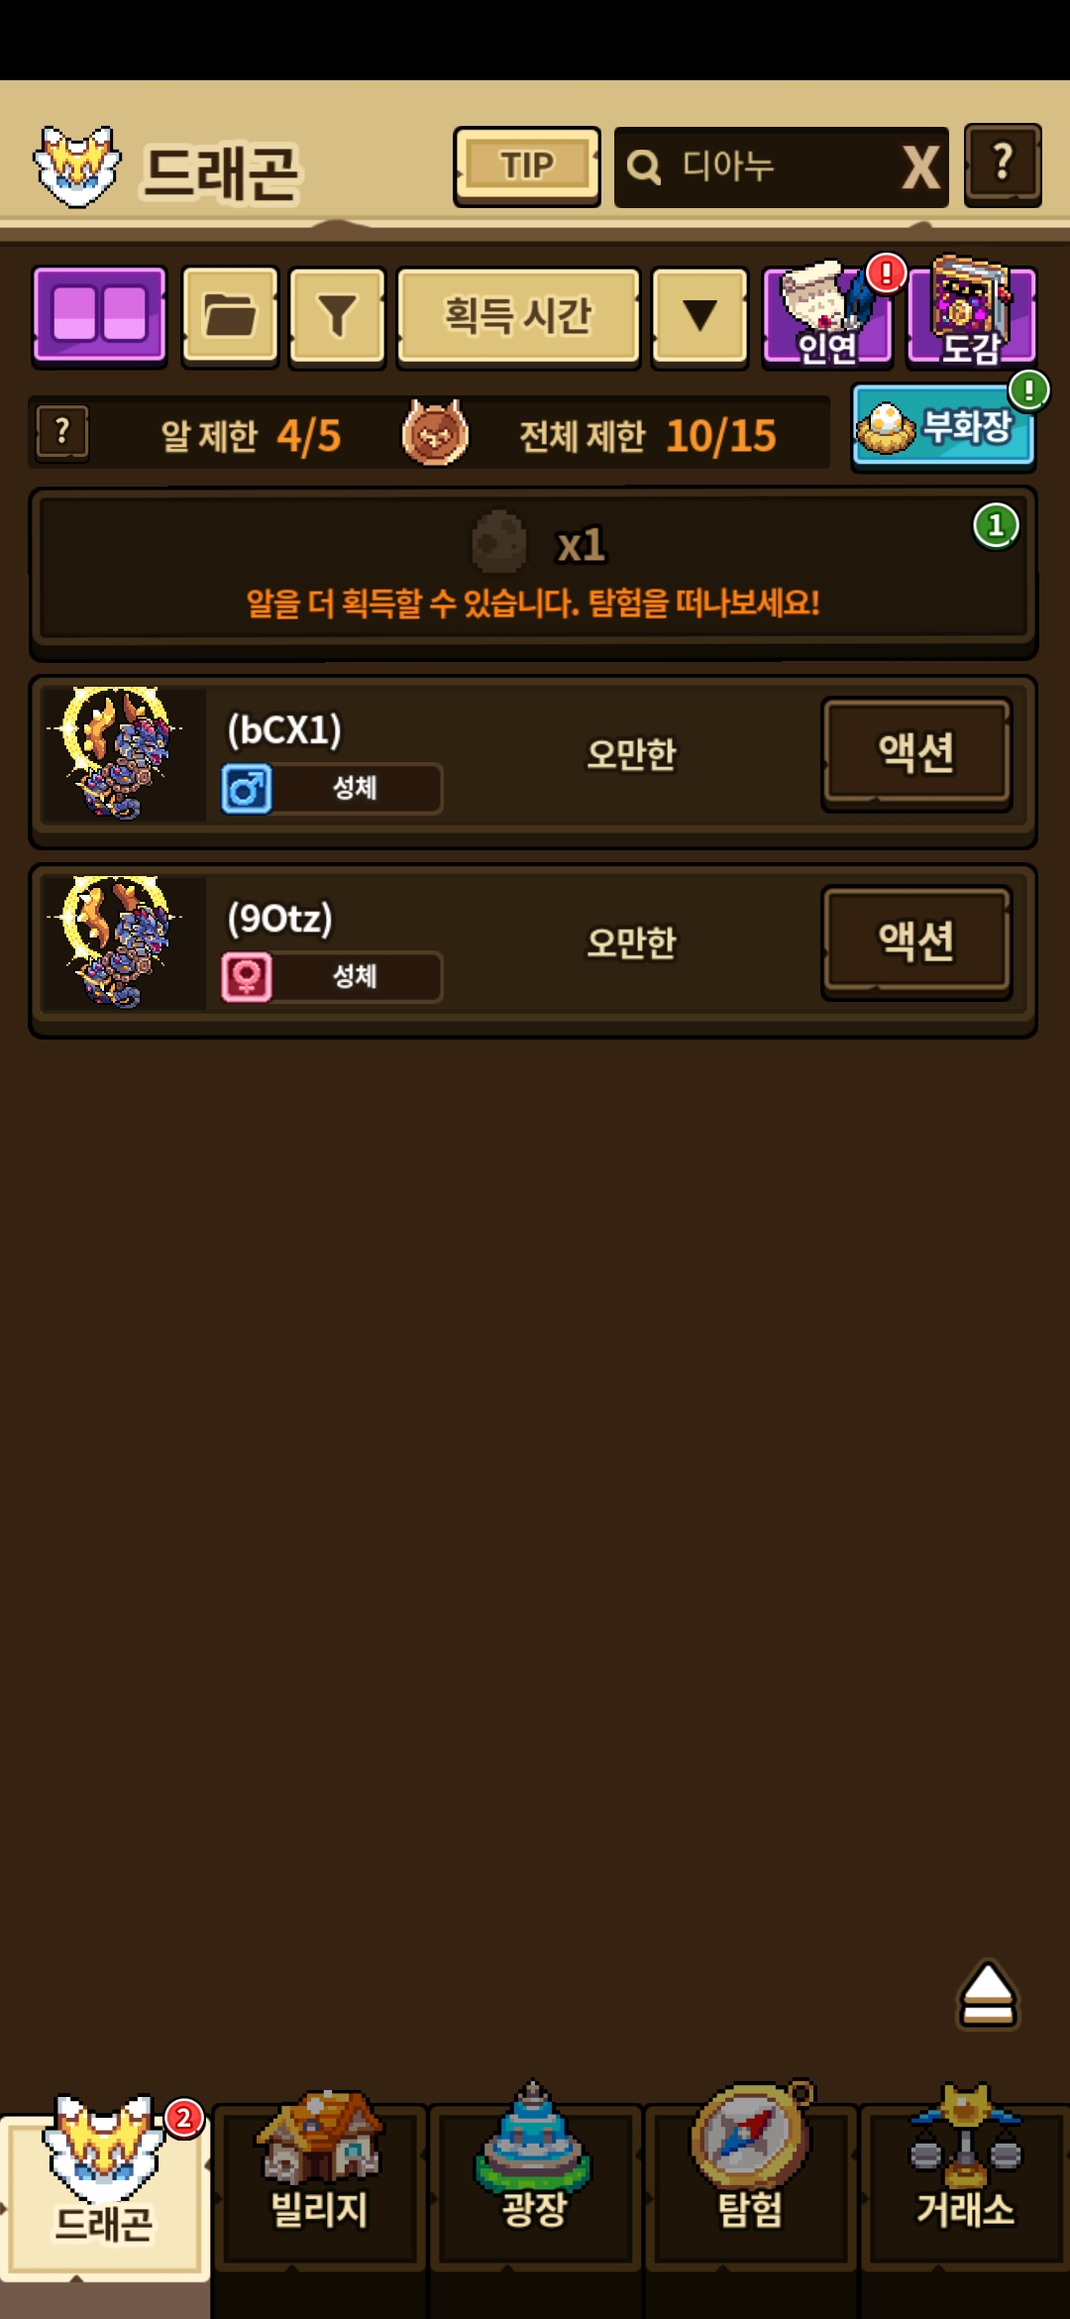Screen dimensions: 1070x2319
Task: Switch to the 빌리지 tab
Action: pos(319,2173)
